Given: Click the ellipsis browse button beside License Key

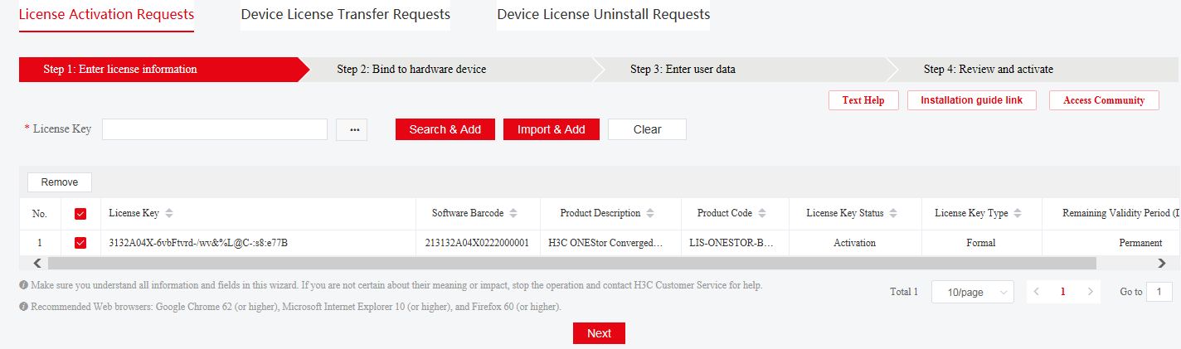Looking at the screenshot, I should (352, 129).
